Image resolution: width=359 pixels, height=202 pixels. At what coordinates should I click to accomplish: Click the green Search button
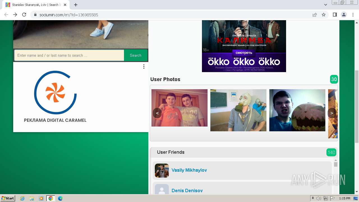[135, 55]
